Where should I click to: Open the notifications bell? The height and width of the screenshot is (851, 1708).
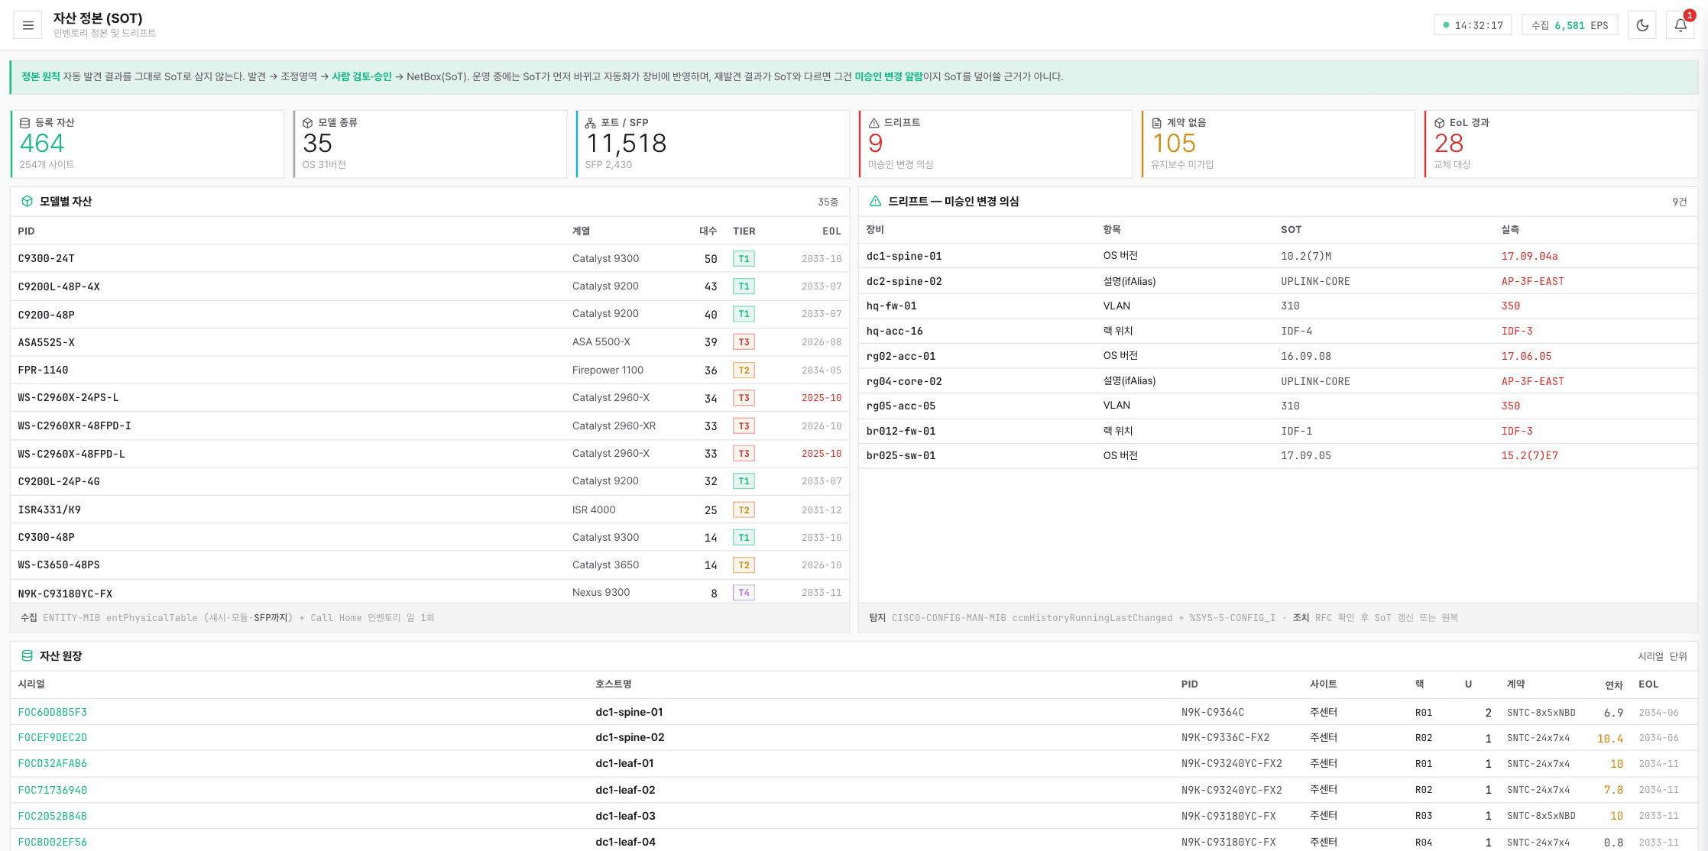point(1680,25)
